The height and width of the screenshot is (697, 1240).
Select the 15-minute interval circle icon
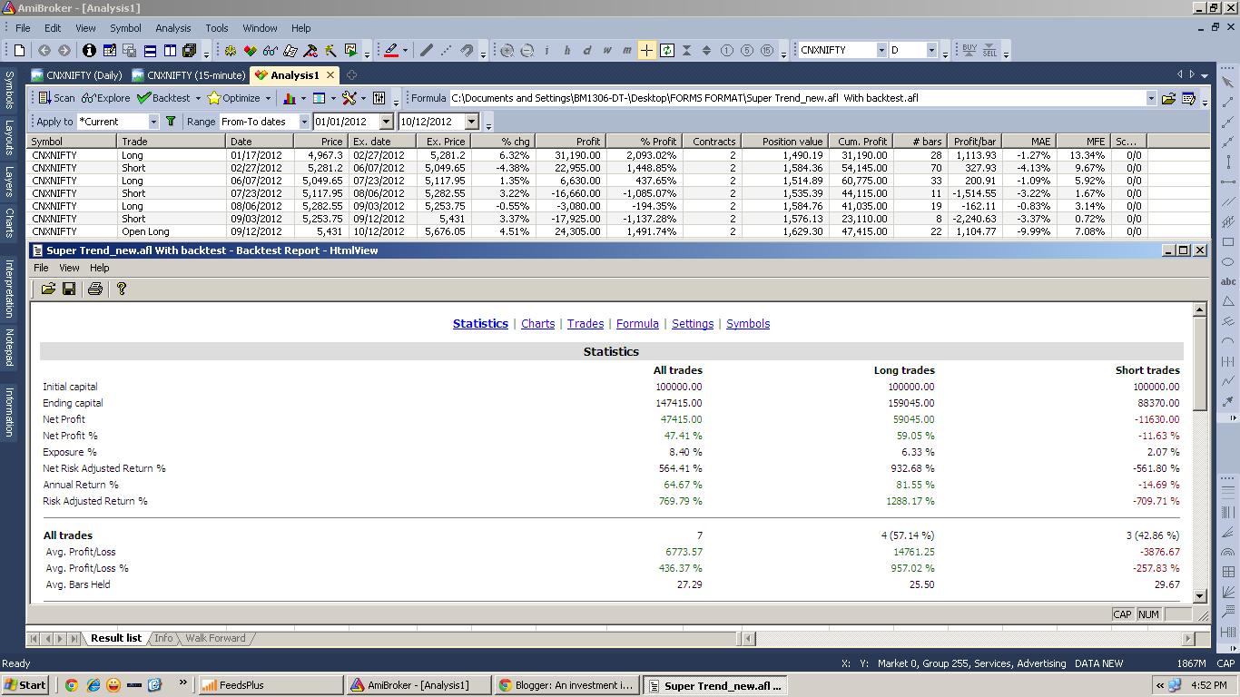click(x=767, y=51)
